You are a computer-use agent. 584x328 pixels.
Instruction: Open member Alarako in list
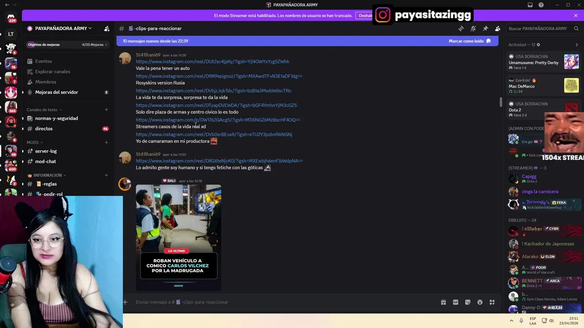(544, 256)
